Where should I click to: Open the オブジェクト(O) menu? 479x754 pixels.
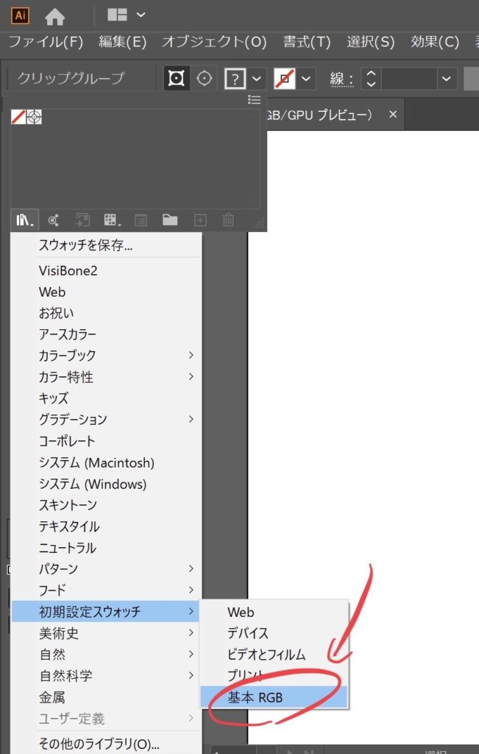point(214,42)
